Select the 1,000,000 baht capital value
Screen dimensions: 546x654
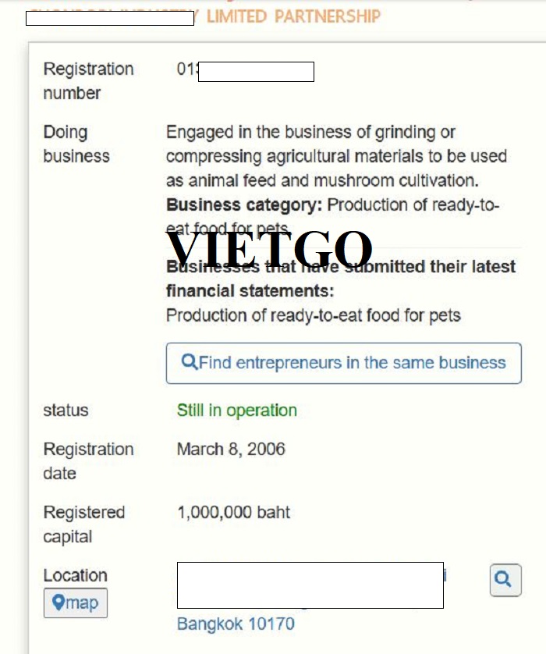pos(233,513)
